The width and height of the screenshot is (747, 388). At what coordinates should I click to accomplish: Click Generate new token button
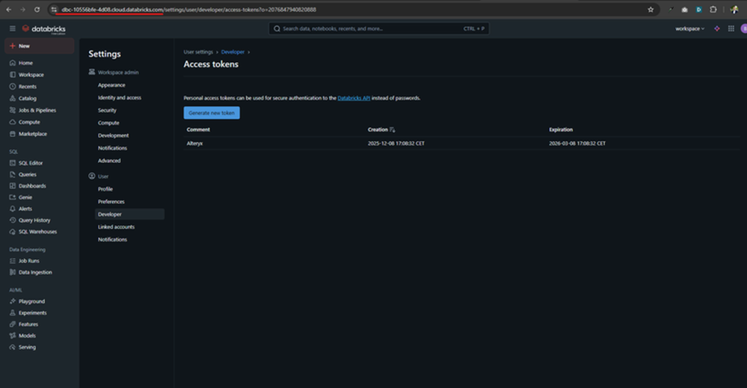pyautogui.click(x=212, y=113)
